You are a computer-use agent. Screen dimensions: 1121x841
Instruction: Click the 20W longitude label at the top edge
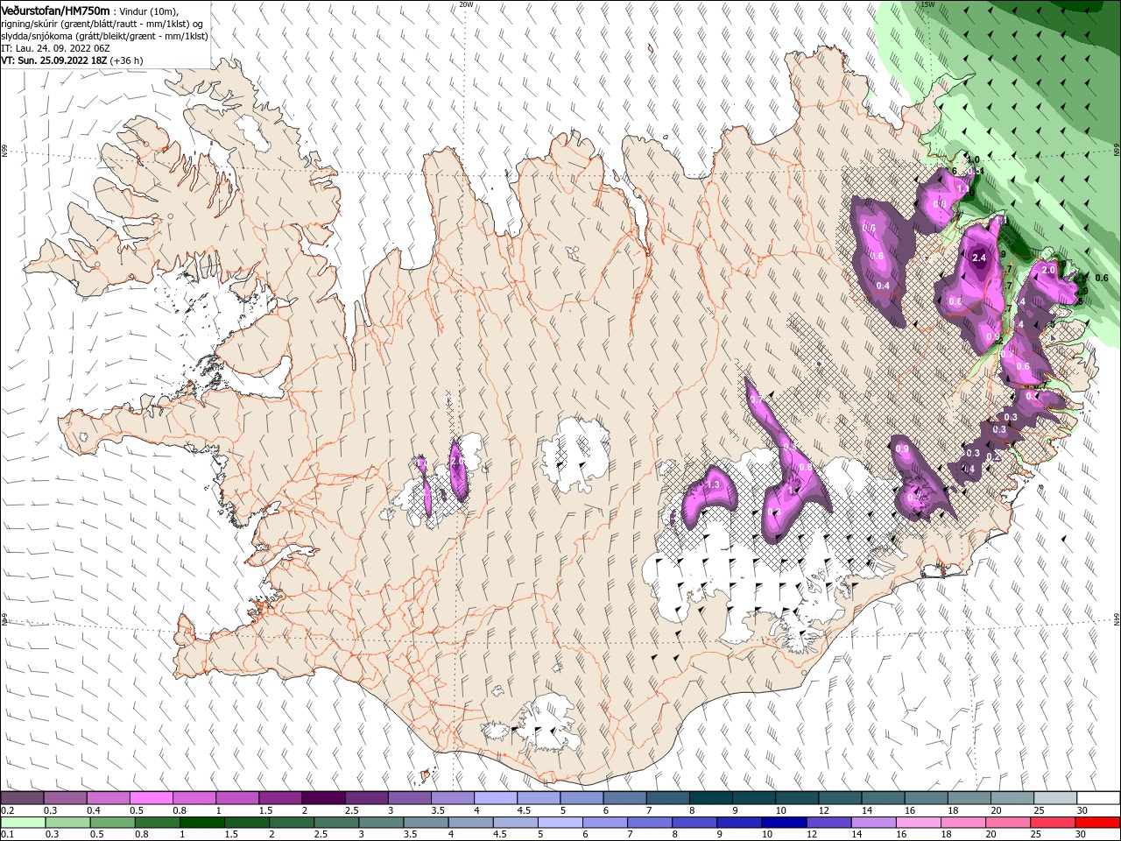(x=466, y=4)
